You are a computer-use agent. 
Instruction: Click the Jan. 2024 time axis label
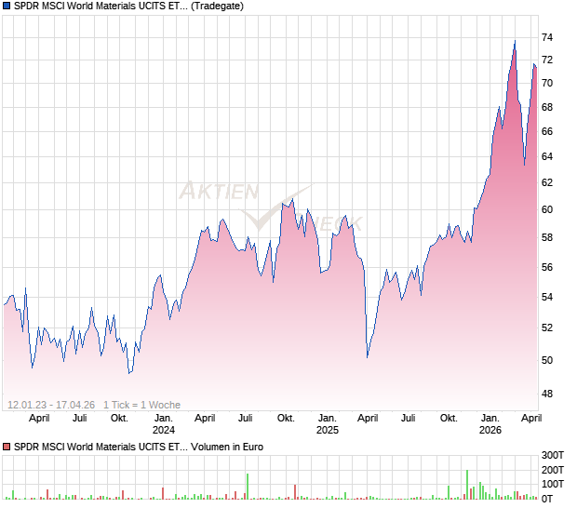click(x=164, y=424)
